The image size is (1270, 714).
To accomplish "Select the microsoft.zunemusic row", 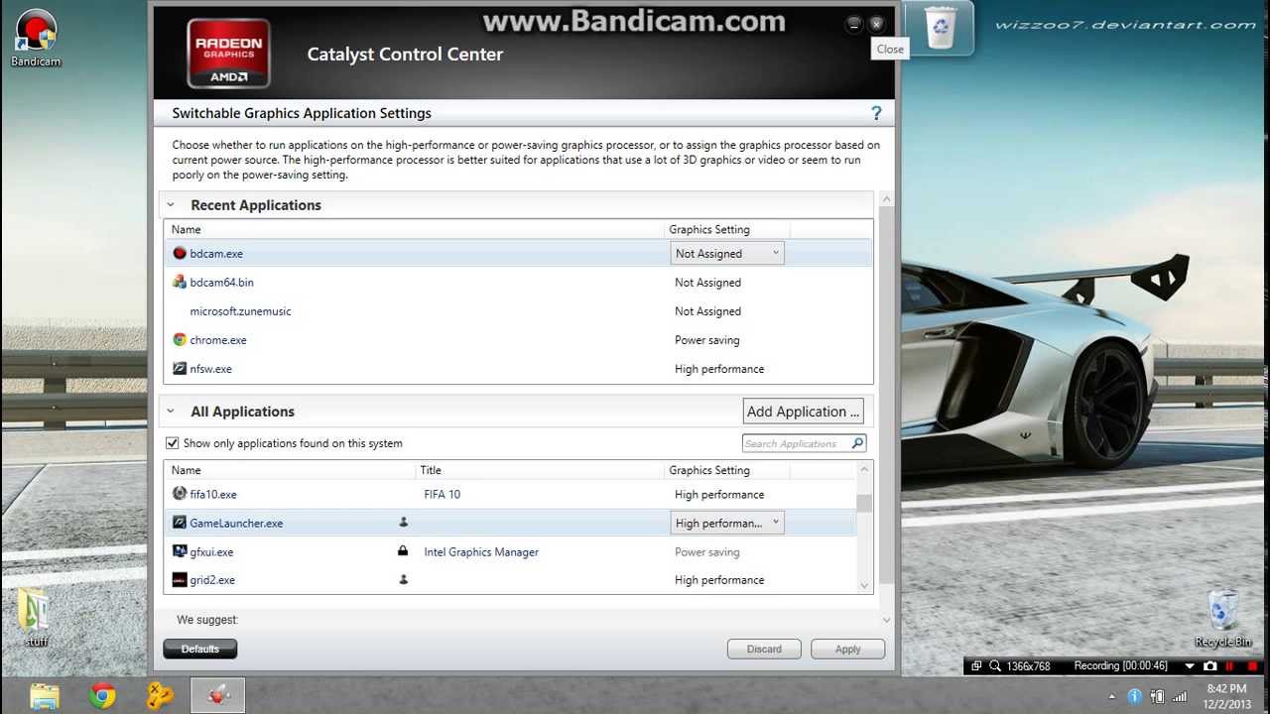I will [x=518, y=310].
